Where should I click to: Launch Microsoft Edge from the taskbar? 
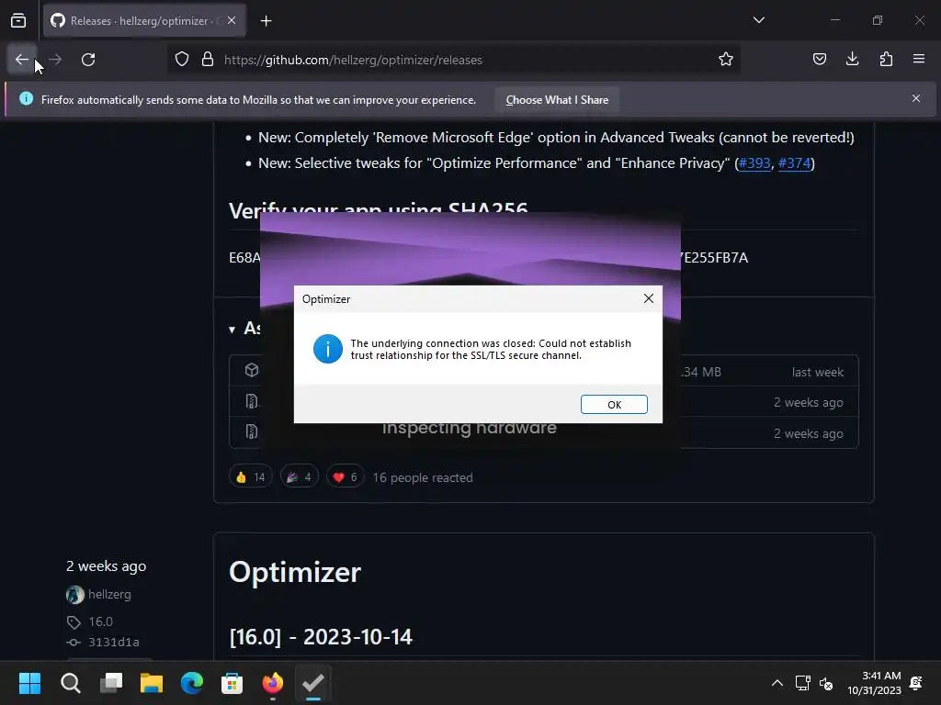(x=192, y=683)
